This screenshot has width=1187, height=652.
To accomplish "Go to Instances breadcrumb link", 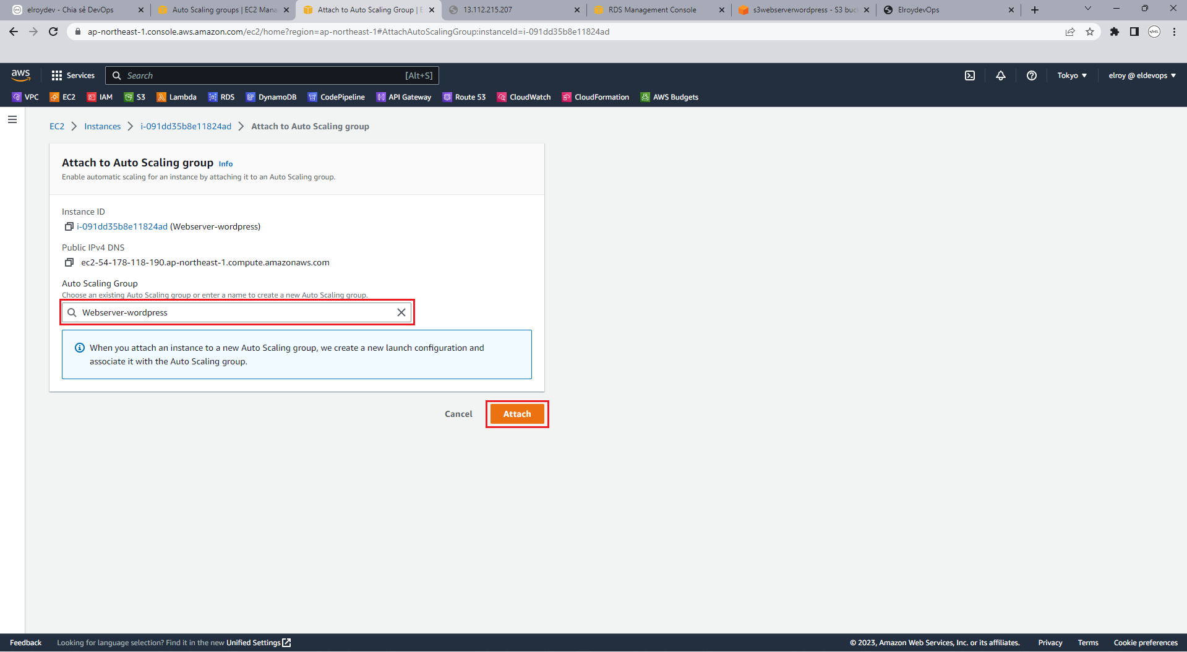I will [103, 126].
